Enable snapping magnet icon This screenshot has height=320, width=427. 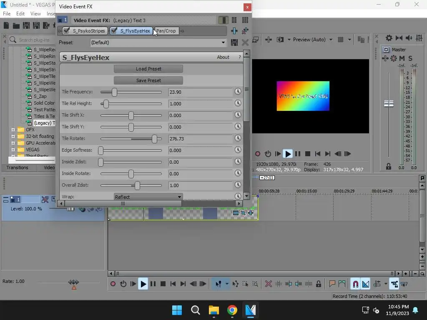[x=355, y=284]
